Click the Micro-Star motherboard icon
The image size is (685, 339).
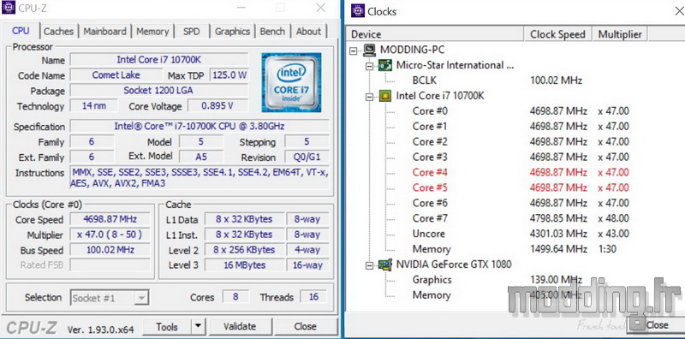point(384,65)
